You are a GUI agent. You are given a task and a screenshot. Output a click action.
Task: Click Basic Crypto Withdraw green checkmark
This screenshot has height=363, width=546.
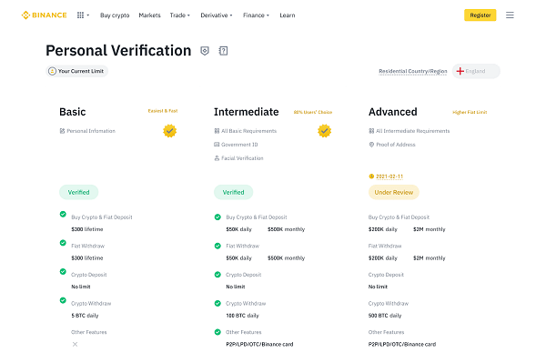click(63, 300)
